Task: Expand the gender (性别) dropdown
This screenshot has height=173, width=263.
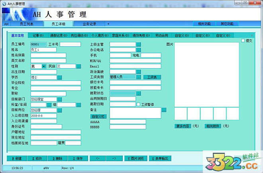Action: click(x=44, y=66)
